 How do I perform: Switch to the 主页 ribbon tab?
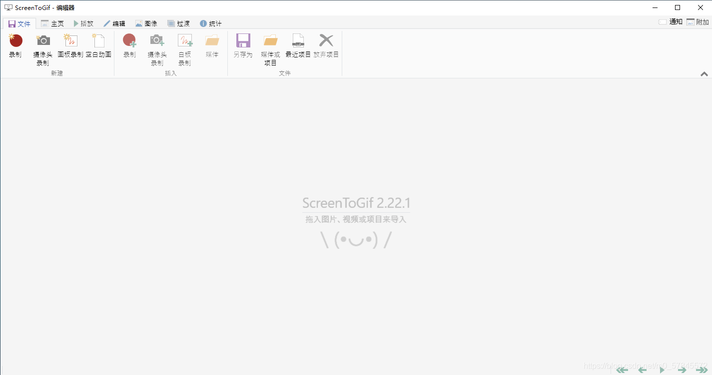tap(52, 23)
